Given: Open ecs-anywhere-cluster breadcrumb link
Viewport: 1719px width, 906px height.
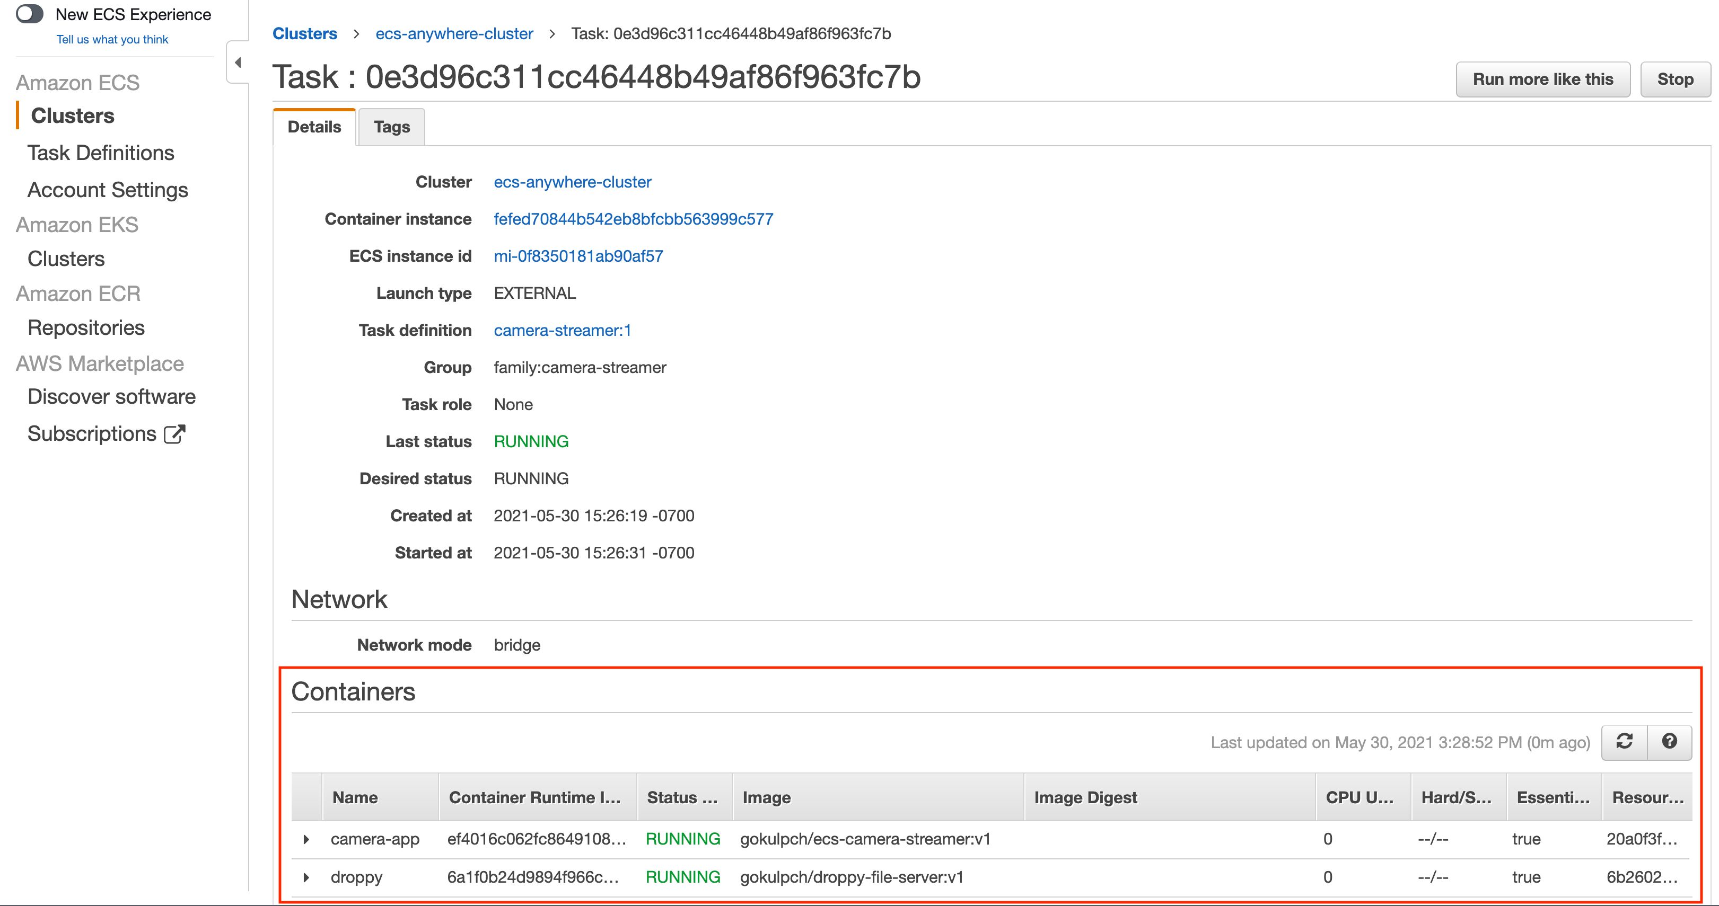Looking at the screenshot, I should (454, 34).
